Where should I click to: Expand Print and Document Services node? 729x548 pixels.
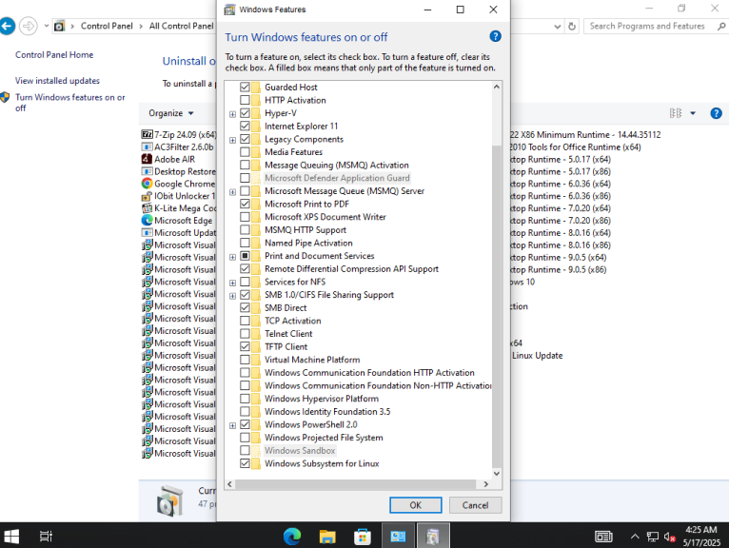[x=232, y=257]
